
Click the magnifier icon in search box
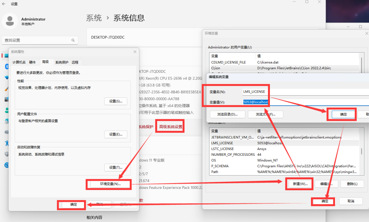pos(73,40)
